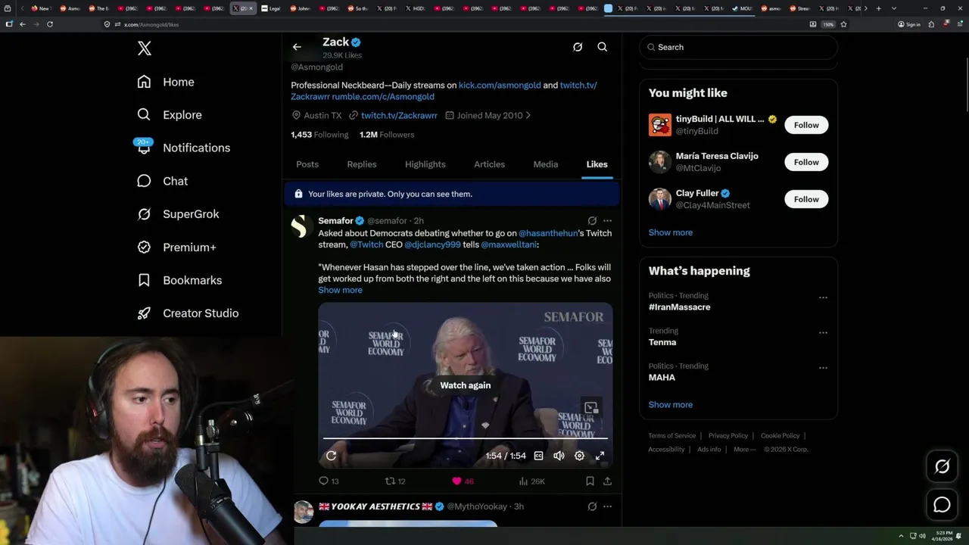Open the Home page

tap(166, 82)
